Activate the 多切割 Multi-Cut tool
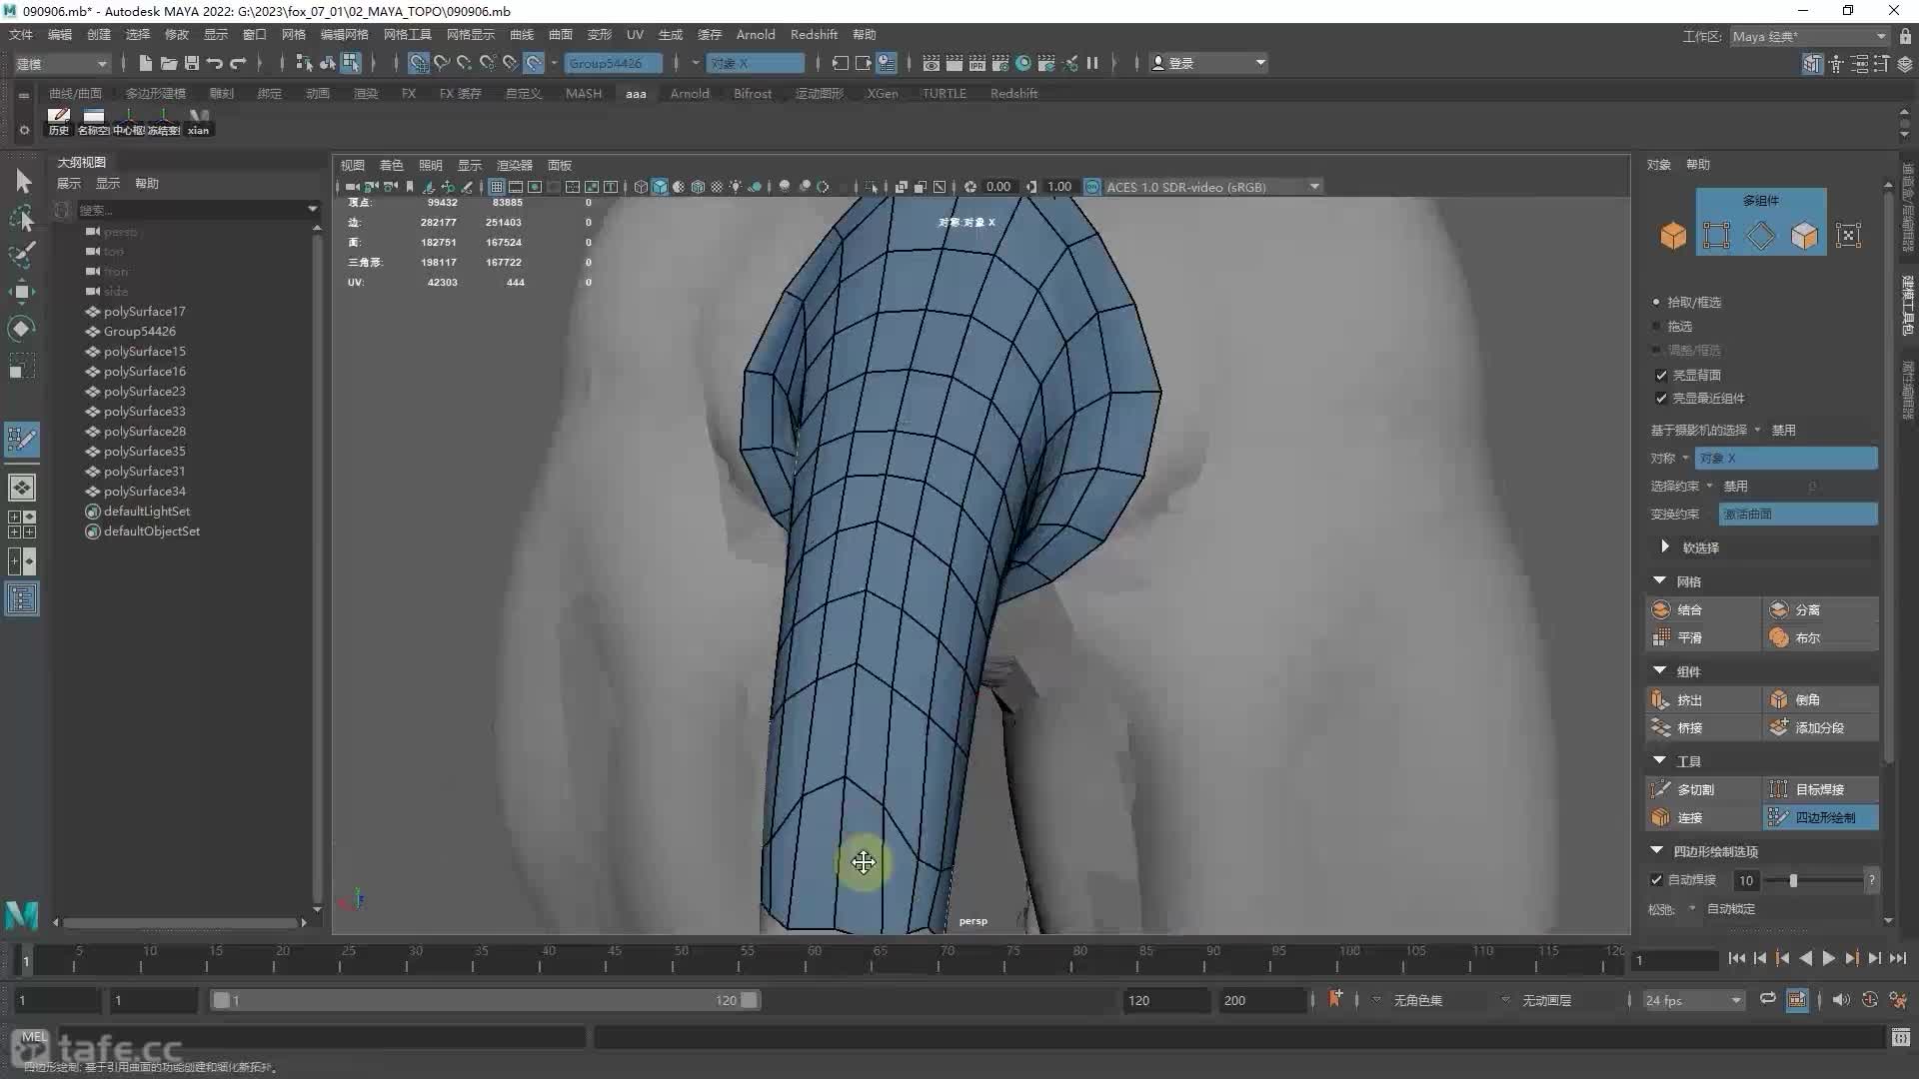Viewport: 1919px width, 1079px height. 1703,789
